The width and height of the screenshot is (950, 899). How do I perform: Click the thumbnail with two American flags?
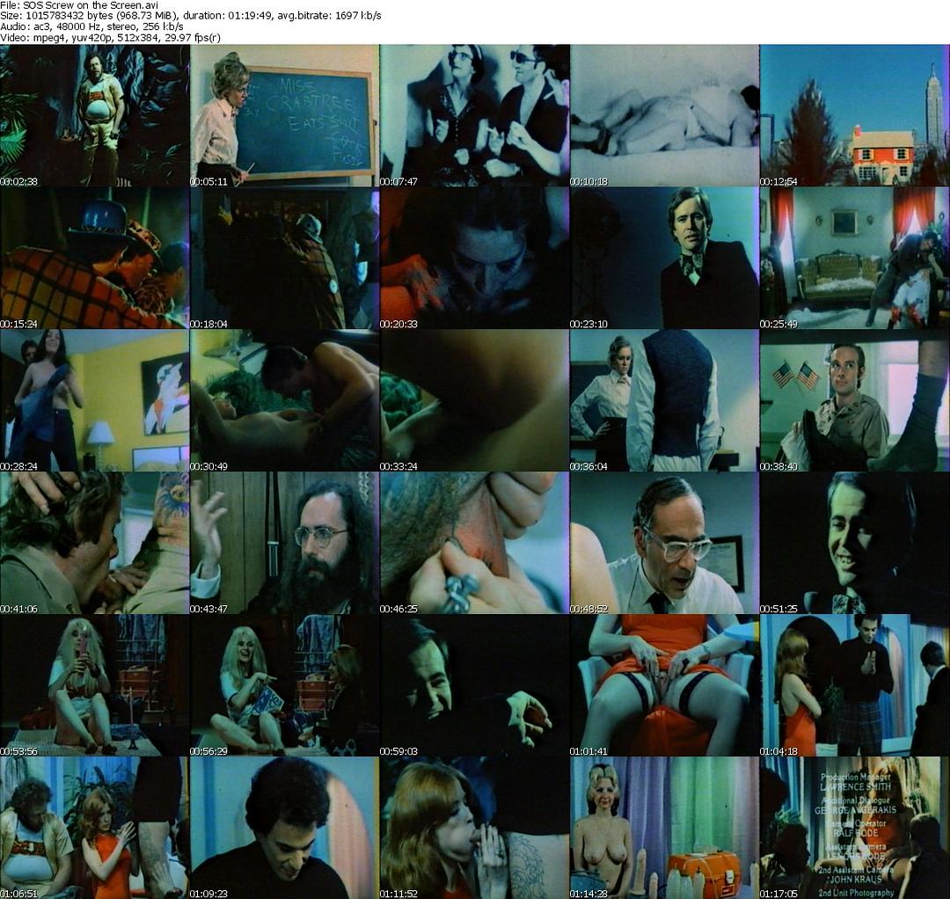tap(853, 400)
